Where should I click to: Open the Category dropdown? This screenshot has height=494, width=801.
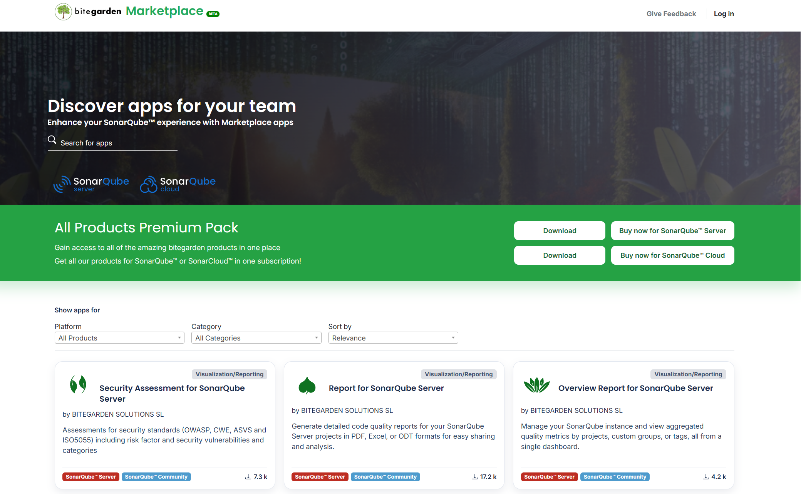tap(256, 338)
